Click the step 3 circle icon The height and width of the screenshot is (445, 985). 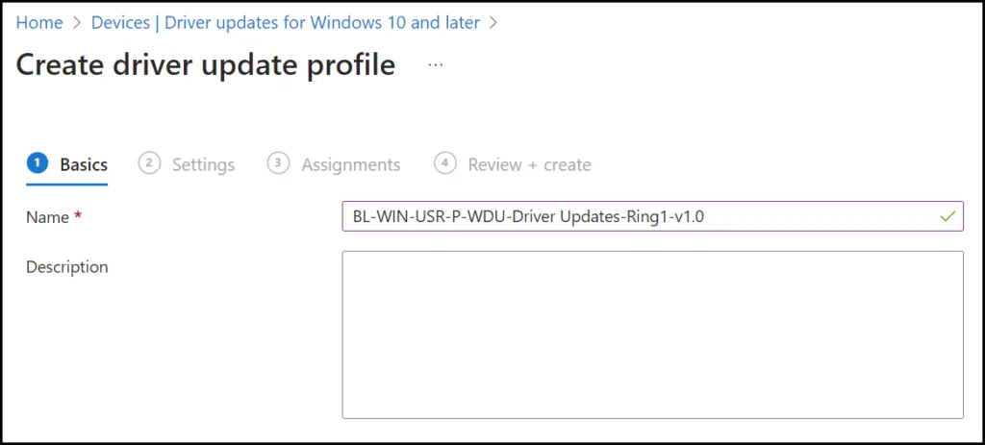tap(277, 163)
